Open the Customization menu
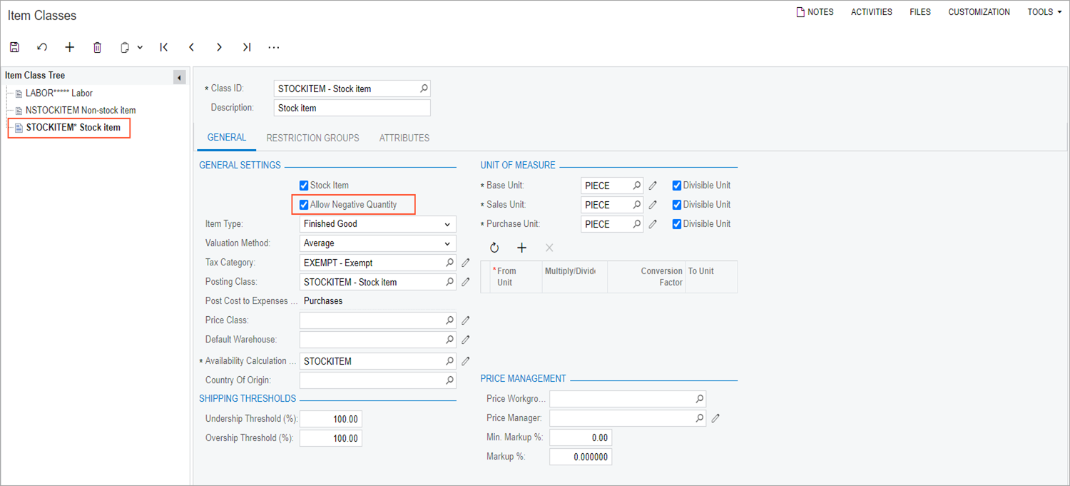The height and width of the screenshot is (486, 1070). [x=979, y=12]
